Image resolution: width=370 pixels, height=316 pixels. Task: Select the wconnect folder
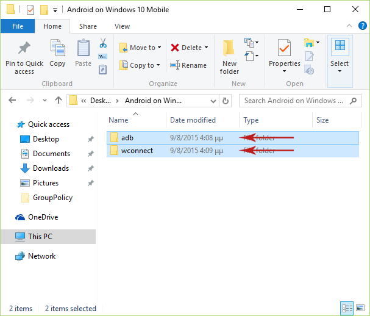pyautogui.click(x=233, y=151)
